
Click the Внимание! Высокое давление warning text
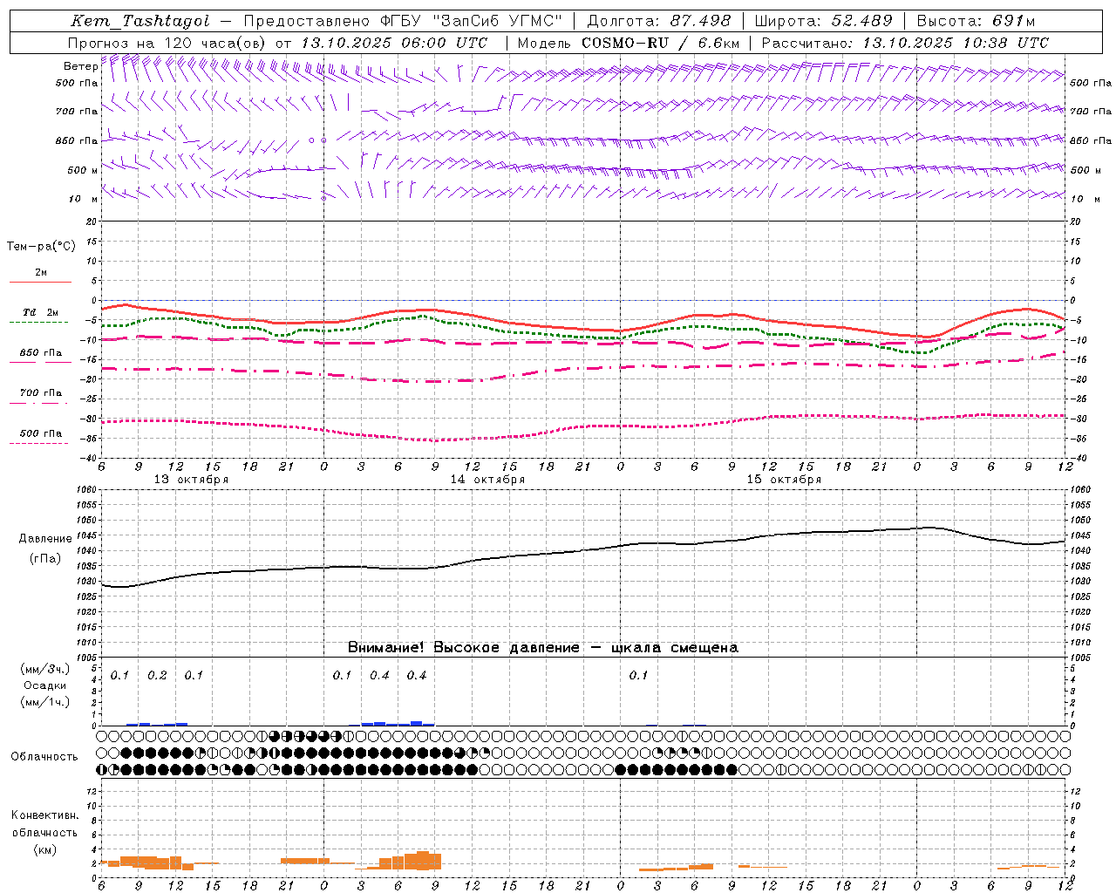pos(542,648)
